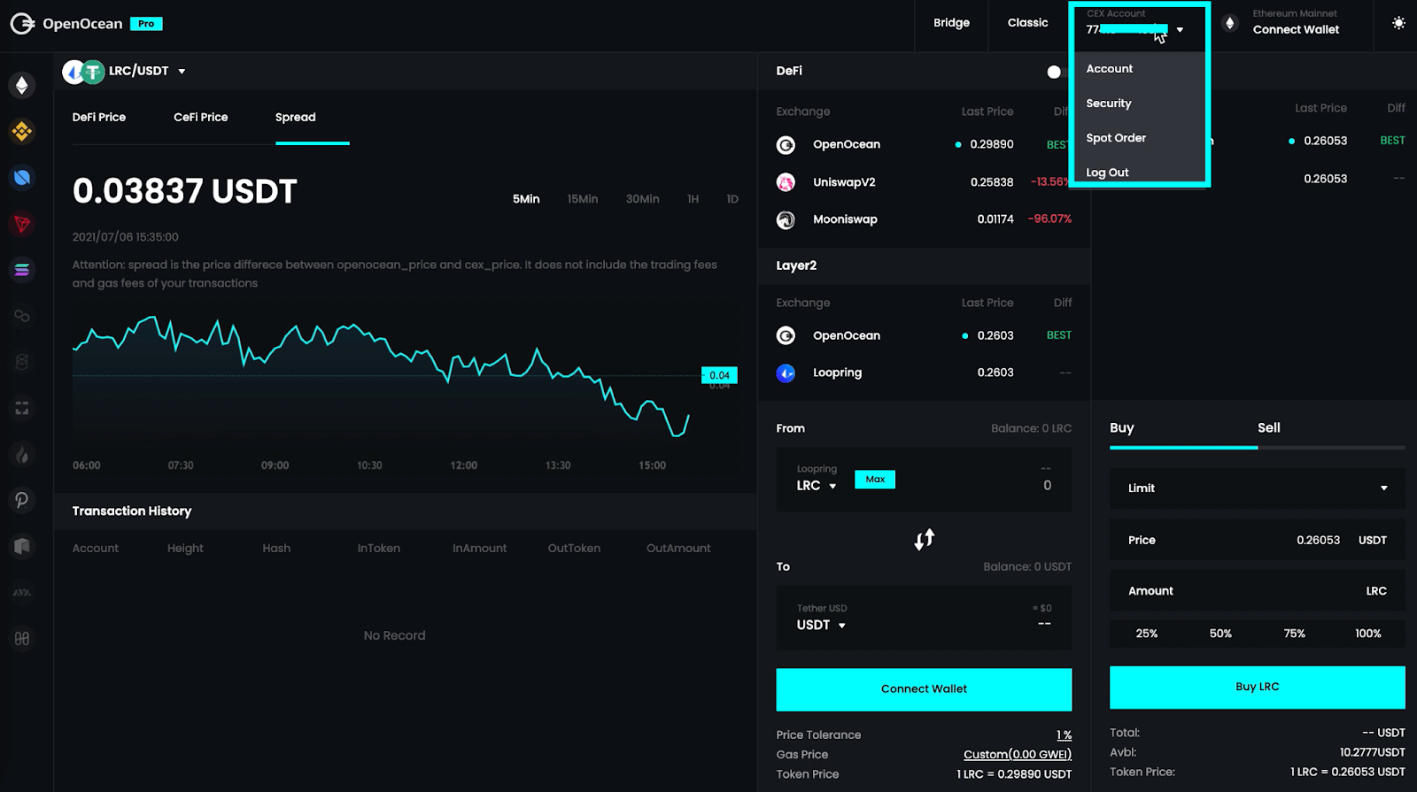Select the Fantom chain icon
Image resolution: width=1417 pixels, height=792 pixels.
click(22, 362)
